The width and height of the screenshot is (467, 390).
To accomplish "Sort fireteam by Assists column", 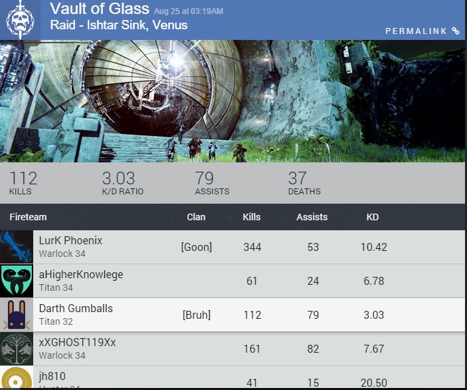I will click(x=312, y=217).
